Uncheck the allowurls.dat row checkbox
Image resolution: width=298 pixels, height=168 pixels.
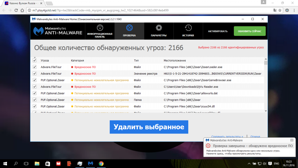tap(34, 93)
